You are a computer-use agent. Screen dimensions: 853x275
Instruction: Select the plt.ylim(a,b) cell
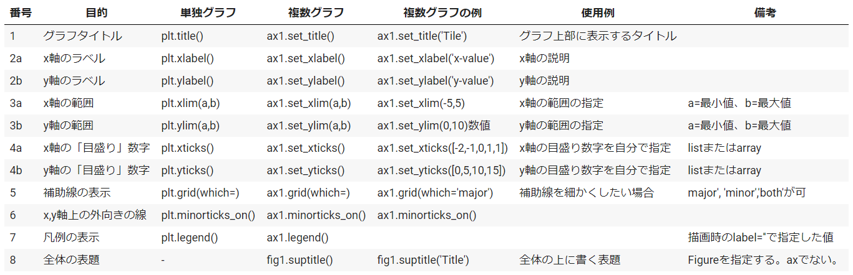[x=190, y=126]
